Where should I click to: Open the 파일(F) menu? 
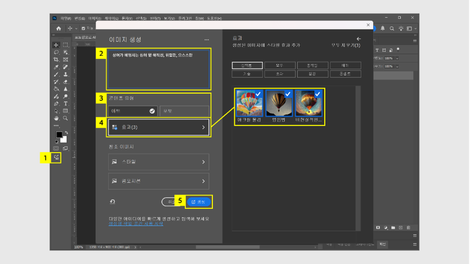click(x=66, y=18)
